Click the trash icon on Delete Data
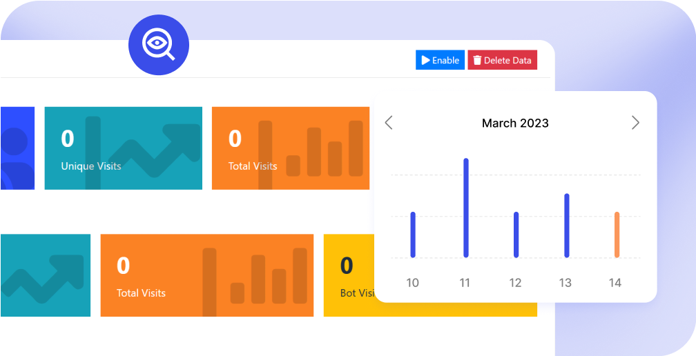This screenshot has height=356, width=696. coord(477,60)
